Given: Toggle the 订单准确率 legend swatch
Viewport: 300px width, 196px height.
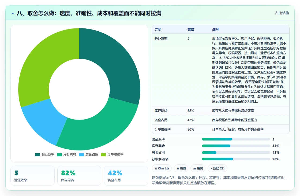Looking at the screenshot, I should tap(103, 155).
